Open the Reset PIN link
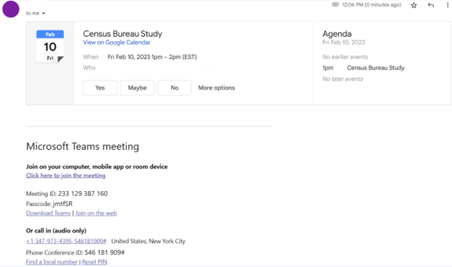452x267 pixels. pos(95,262)
